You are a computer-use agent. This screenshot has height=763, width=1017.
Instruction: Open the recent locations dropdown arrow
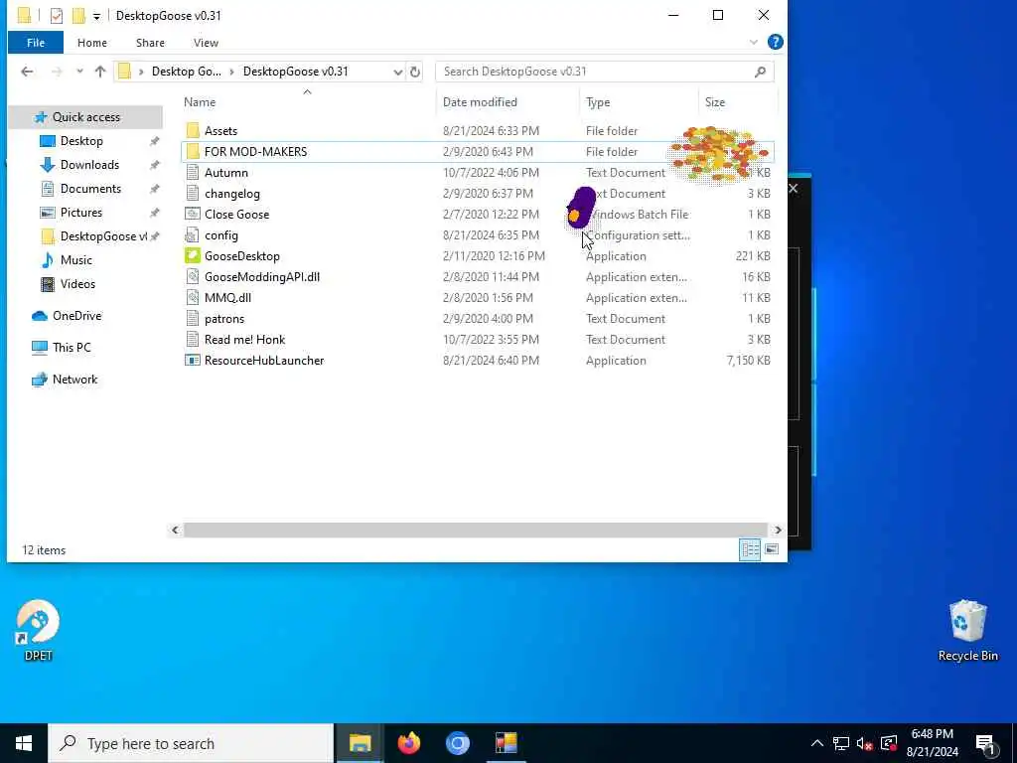79,72
